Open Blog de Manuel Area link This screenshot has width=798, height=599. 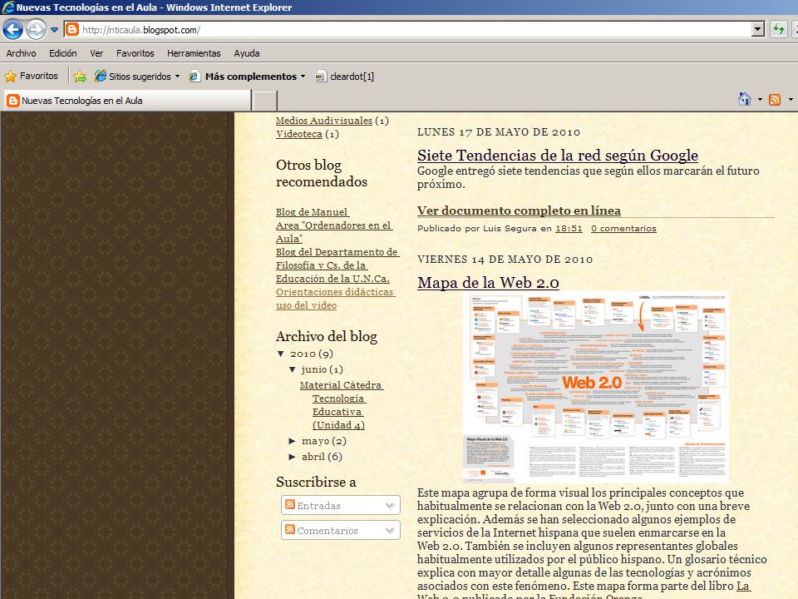pyautogui.click(x=334, y=225)
